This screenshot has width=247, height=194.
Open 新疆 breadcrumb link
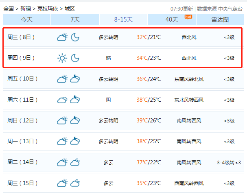pyautogui.click(x=26, y=9)
